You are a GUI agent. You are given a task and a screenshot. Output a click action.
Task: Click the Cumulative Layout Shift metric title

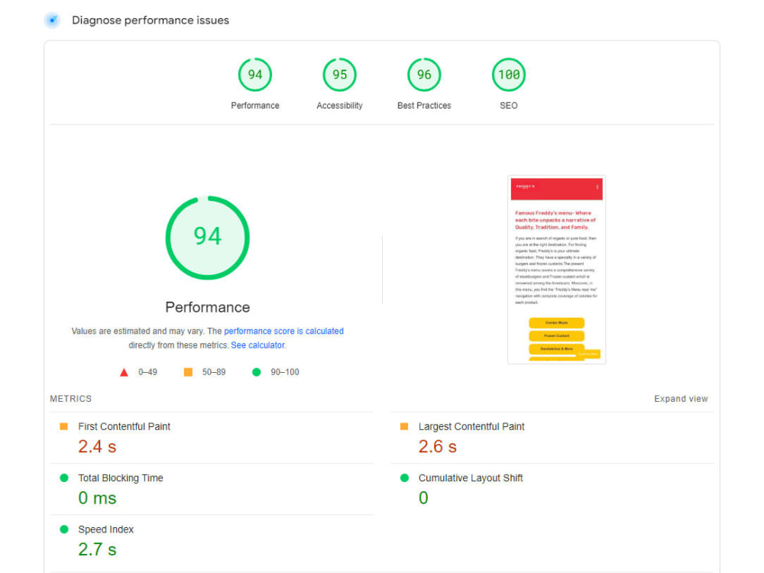pyautogui.click(x=471, y=478)
